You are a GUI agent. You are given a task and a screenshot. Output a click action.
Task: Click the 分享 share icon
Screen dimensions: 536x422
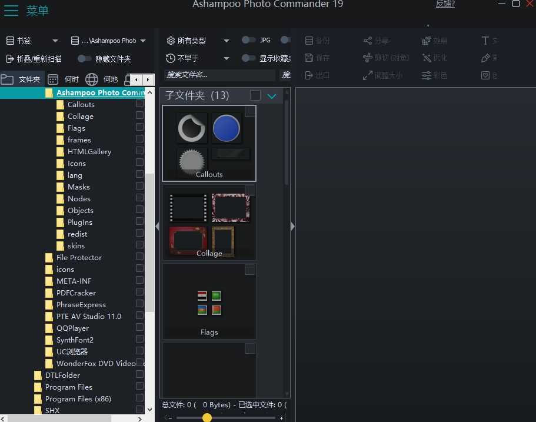coord(368,41)
